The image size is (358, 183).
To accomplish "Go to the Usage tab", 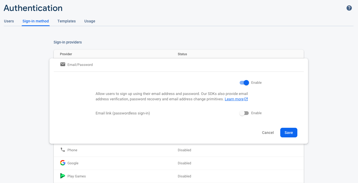I will click(90, 21).
